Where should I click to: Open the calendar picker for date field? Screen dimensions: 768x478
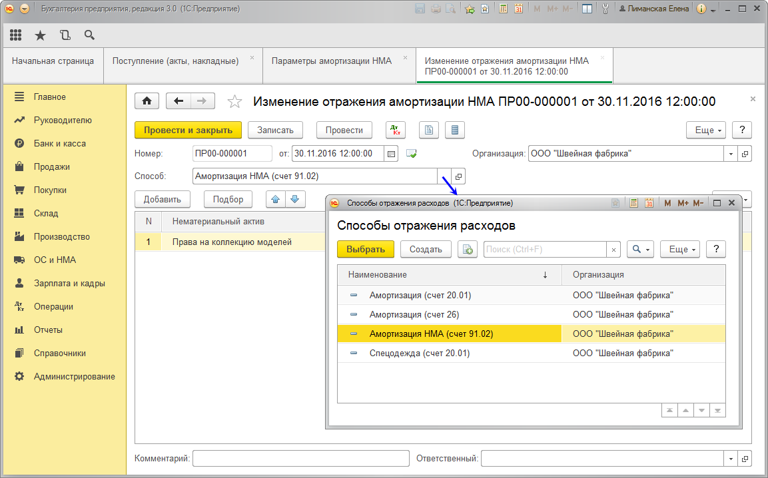pos(391,154)
